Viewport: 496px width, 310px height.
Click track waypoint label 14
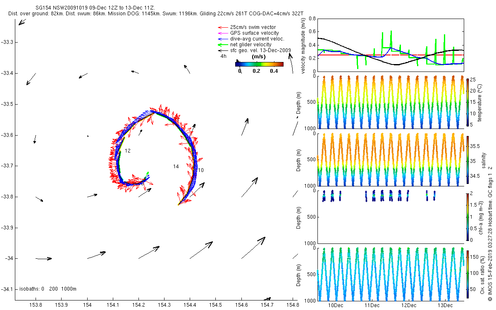pyautogui.click(x=176, y=166)
